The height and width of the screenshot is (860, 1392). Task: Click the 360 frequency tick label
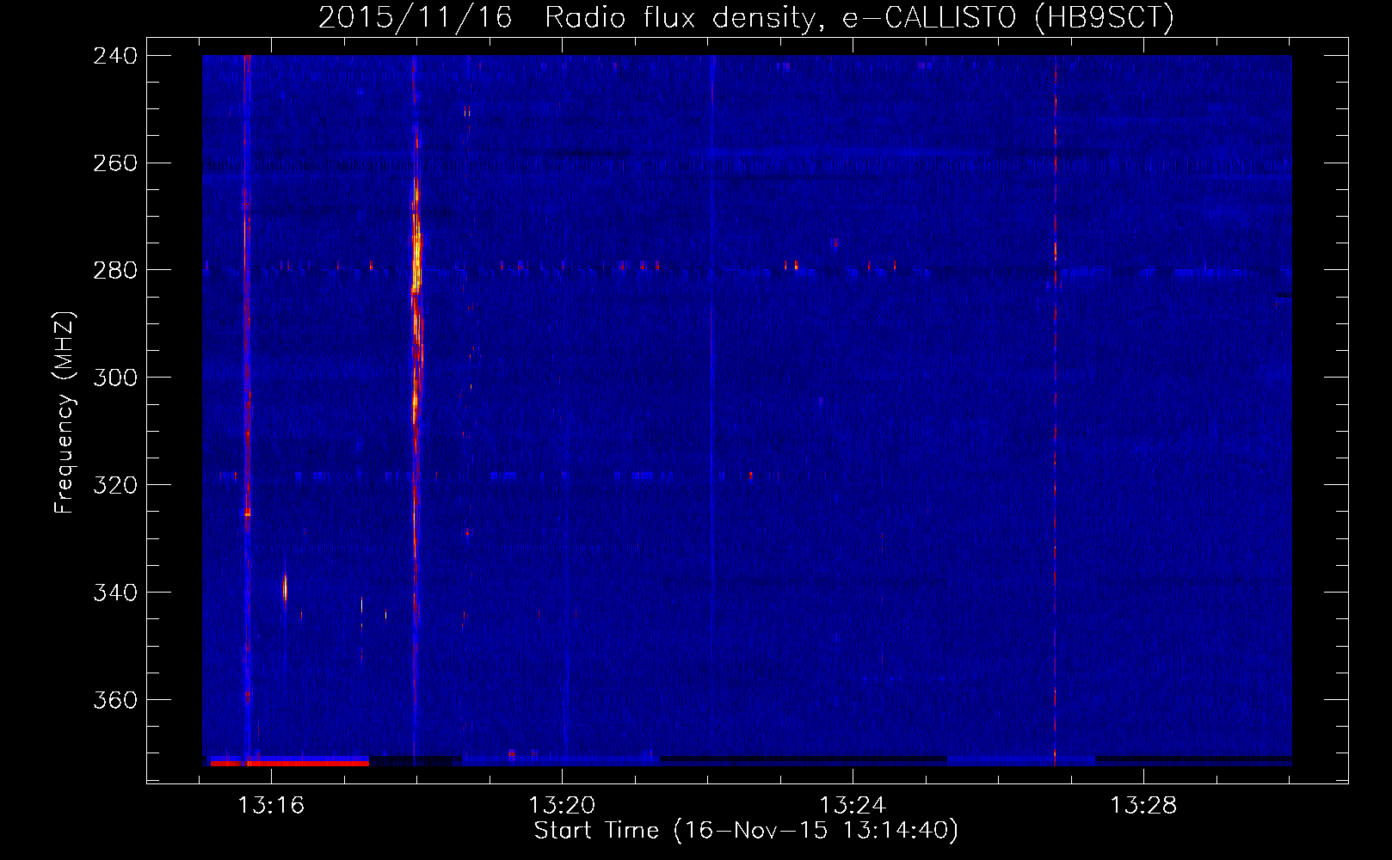pyautogui.click(x=115, y=701)
